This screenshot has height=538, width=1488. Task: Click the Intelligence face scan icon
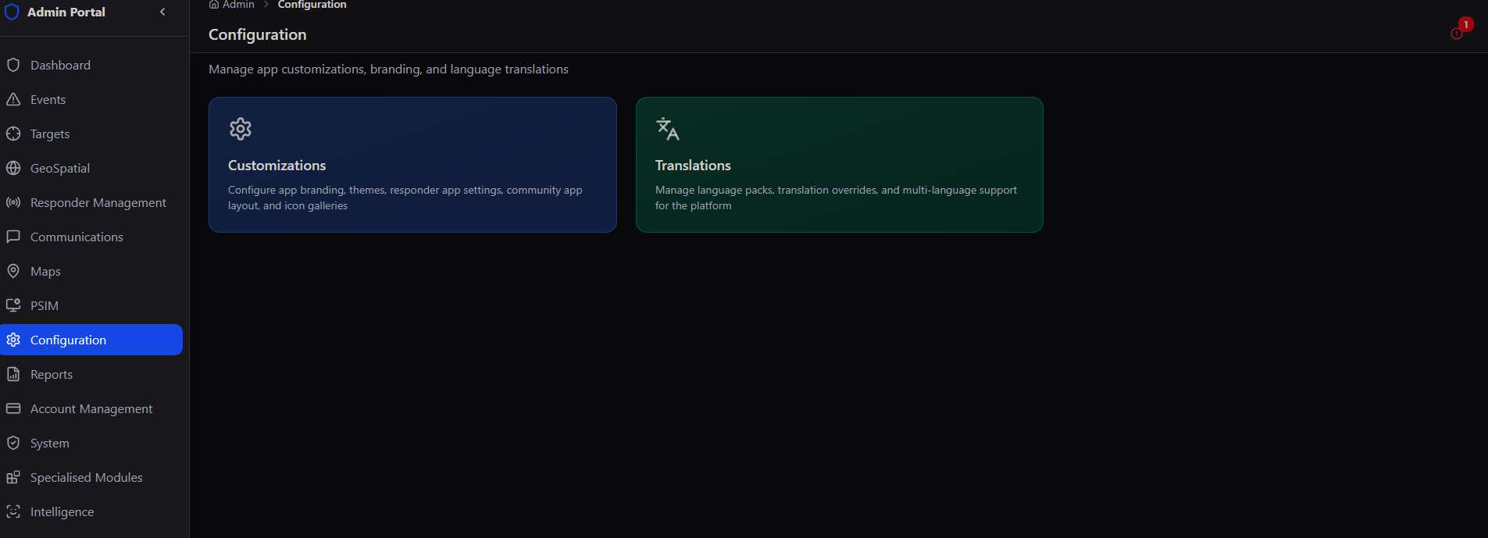pyautogui.click(x=13, y=511)
